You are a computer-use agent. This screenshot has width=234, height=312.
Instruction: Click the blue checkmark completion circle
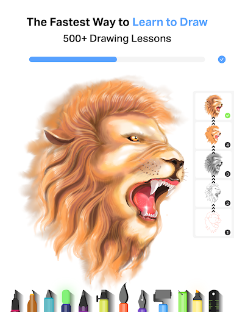pyautogui.click(x=222, y=60)
